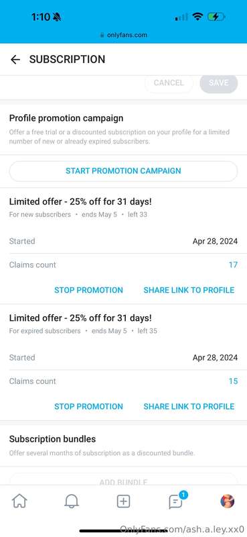Start a promotion campaign
The image size is (247, 537).
click(123, 171)
